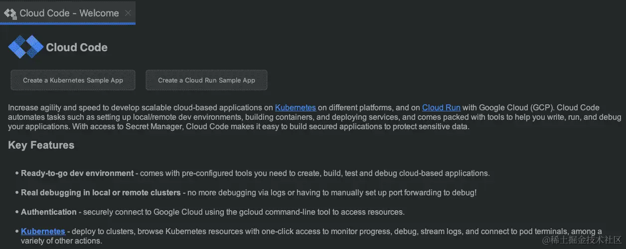Follow the bold Kubernetes link under Key Features
This screenshot has width=626, height=249.
pyautogui.click(x=43, y=231)
